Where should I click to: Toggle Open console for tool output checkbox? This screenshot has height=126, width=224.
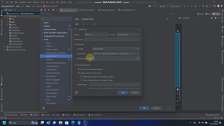coord(78,73)
